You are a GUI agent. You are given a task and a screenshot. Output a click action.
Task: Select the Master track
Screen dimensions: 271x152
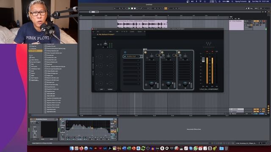point(237,114)
